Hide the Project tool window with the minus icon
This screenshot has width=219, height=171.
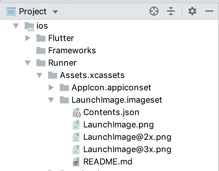209,12
